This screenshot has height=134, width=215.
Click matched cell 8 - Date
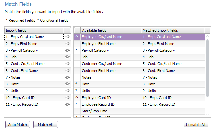[x=173, y=84]
